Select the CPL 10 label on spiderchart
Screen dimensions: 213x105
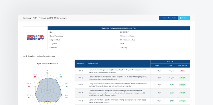point(35,74)
